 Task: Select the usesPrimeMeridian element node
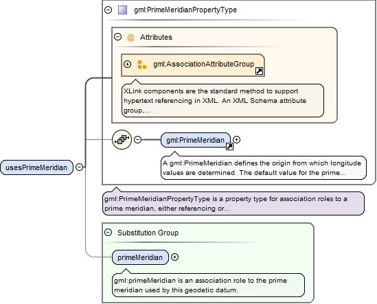[36, 167]
